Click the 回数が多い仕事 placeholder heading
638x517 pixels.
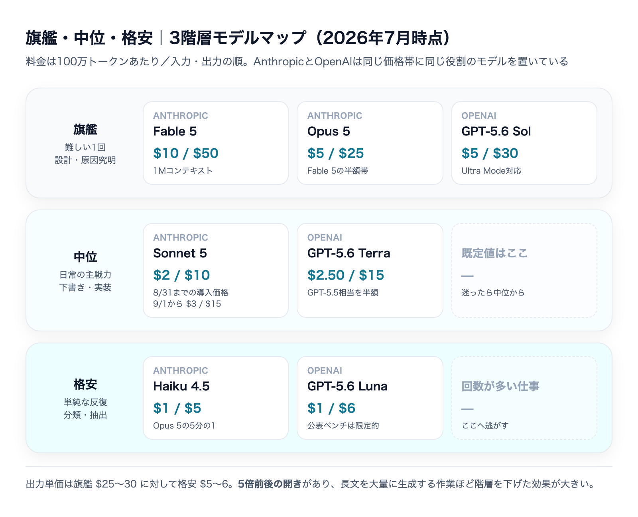click(500, 386)
